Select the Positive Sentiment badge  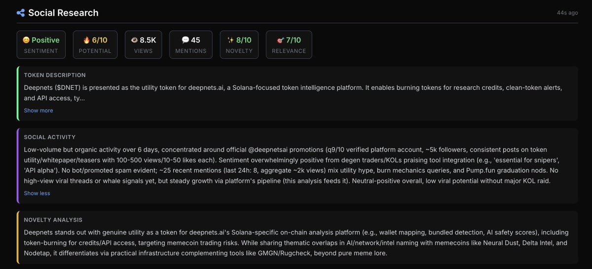[x=41, y=44]
